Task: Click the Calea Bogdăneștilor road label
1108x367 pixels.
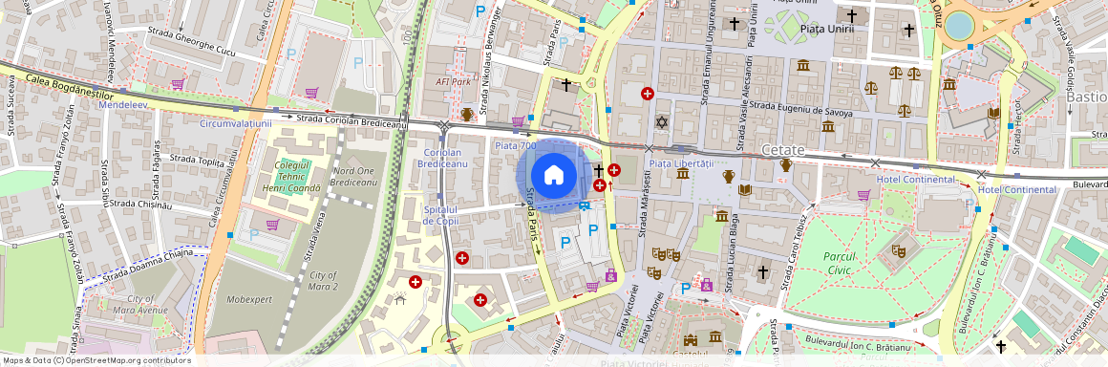Action: [69, 87]
